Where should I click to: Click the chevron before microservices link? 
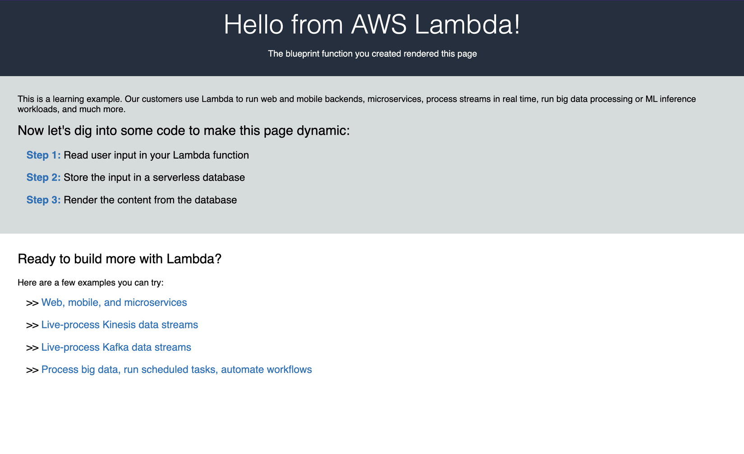[x=32, y=303]
